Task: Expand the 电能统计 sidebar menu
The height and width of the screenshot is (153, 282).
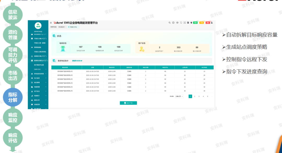Action: pyautogui.click(x=38, y=96)
